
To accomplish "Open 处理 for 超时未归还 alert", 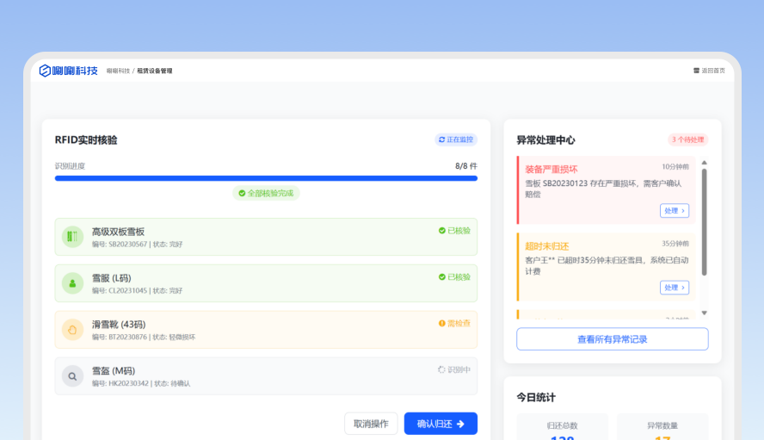I will tap(674, 288).
